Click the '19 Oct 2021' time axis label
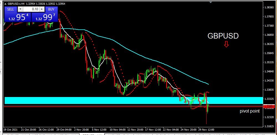The width and height of the screenshot is (277, 135). point(11,130)
